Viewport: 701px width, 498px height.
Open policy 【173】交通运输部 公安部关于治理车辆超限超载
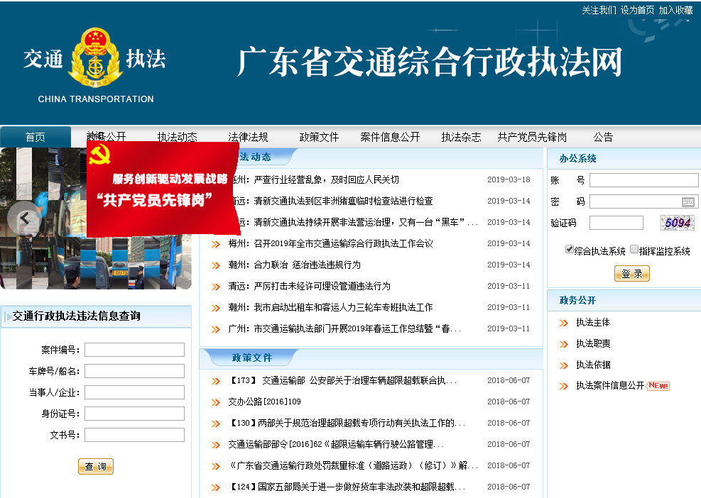pos(342,380)
